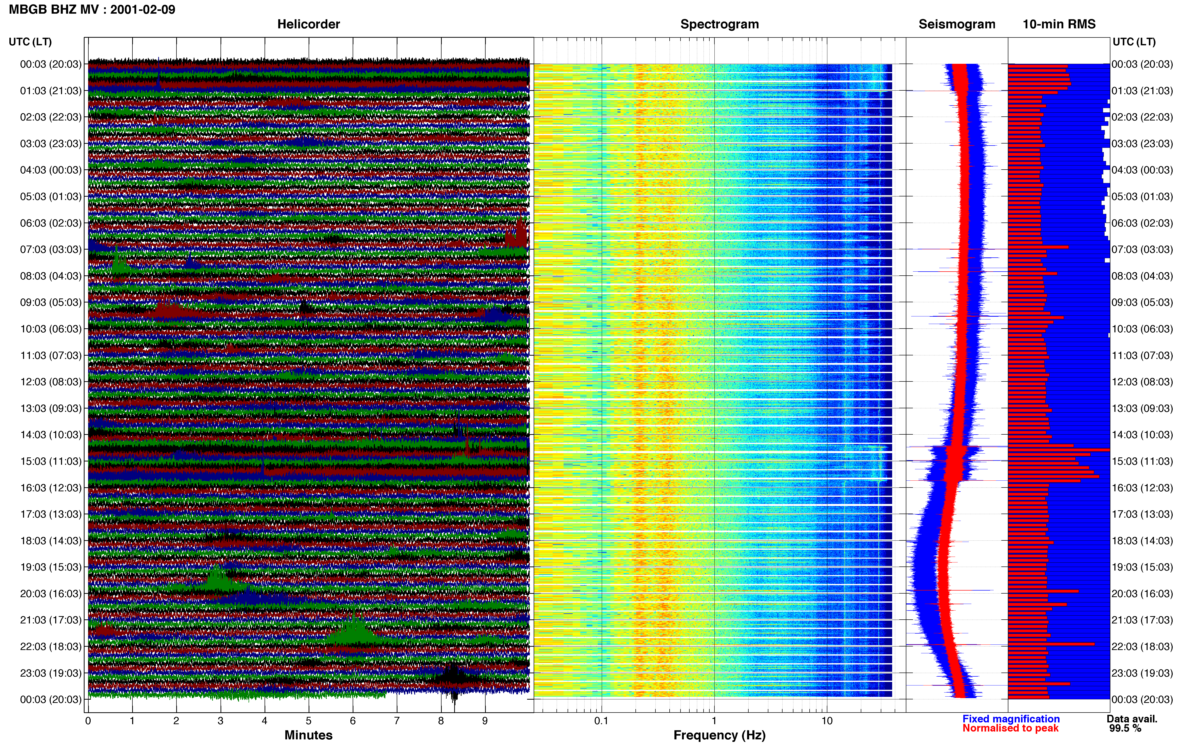Click left-axis time label '23:03 (19:03)'

tap(51, 673)
